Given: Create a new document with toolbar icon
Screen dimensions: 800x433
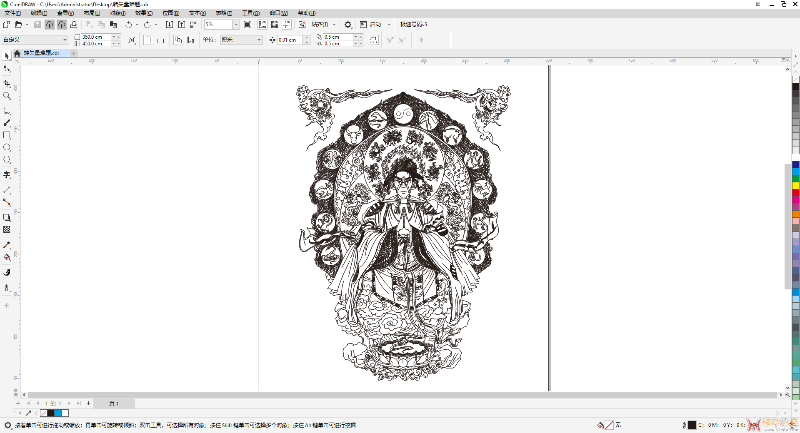Looking at the screenshot, I should click(7, 25).
